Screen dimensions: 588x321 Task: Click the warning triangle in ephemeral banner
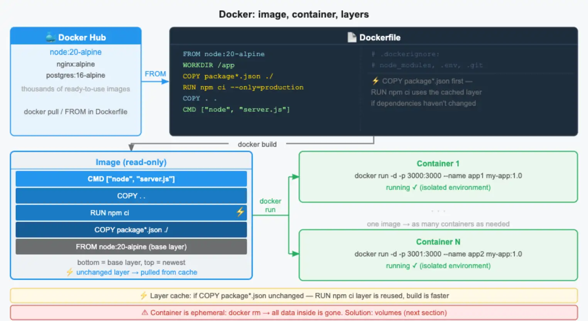(145, 313)
